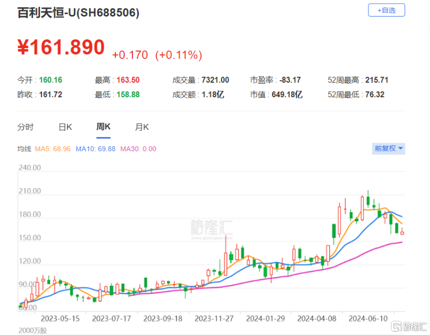The width and height of the screenshot is (430, 335).
Task: Click the 180.00 price axis label
Action: click(x=29, y=214)
